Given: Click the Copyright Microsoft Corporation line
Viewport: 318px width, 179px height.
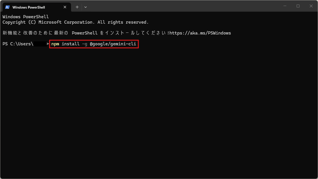Looking at the screenshot, I should (x=76, y=22).
